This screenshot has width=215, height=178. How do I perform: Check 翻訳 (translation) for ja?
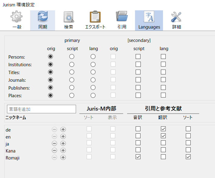coord(163,143)
